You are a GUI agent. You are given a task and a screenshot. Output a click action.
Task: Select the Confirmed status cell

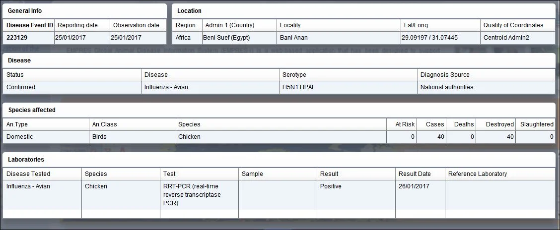(x=72, y=87)
